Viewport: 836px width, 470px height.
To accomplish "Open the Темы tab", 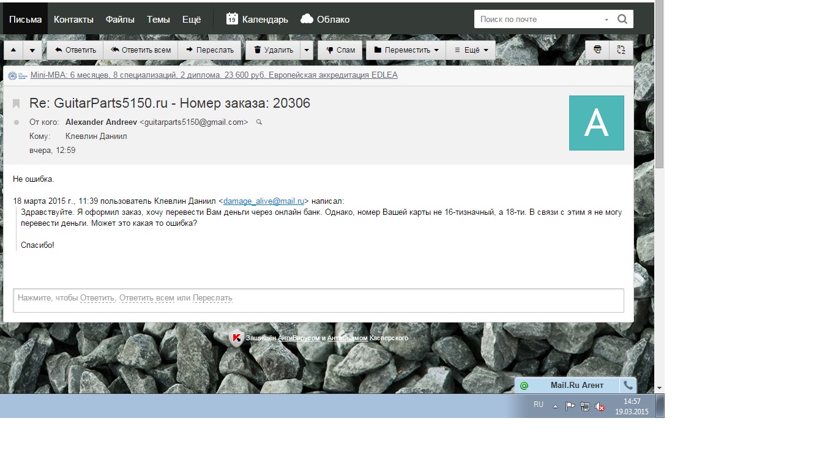I will coord(159,19).
